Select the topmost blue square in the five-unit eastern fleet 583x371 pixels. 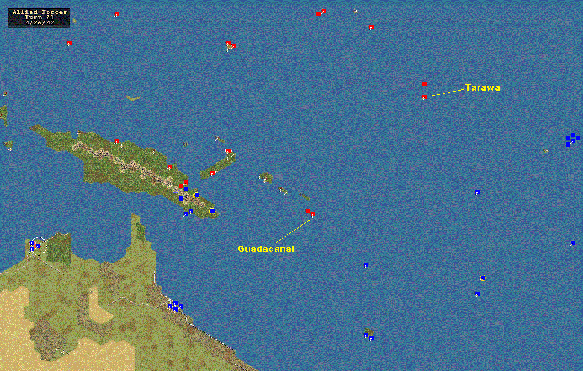(573, 135)
